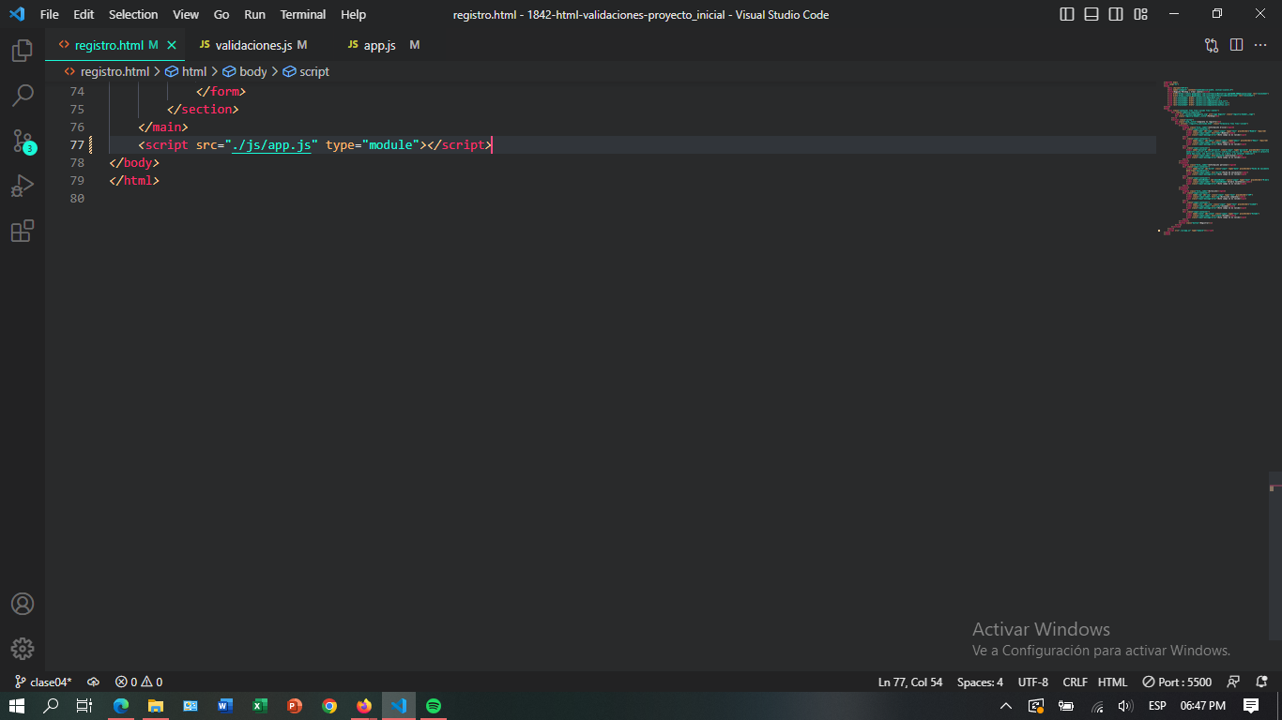Open the Edit menu
Screen dimensions: 1282x720
point(84,14)
